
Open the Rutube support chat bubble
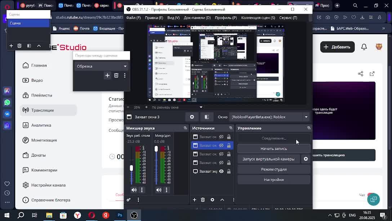[374, 199]
